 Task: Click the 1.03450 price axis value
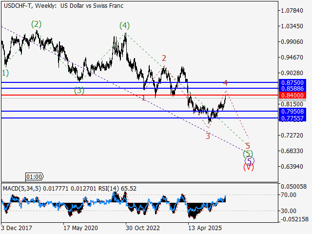(x=292, y=26)
